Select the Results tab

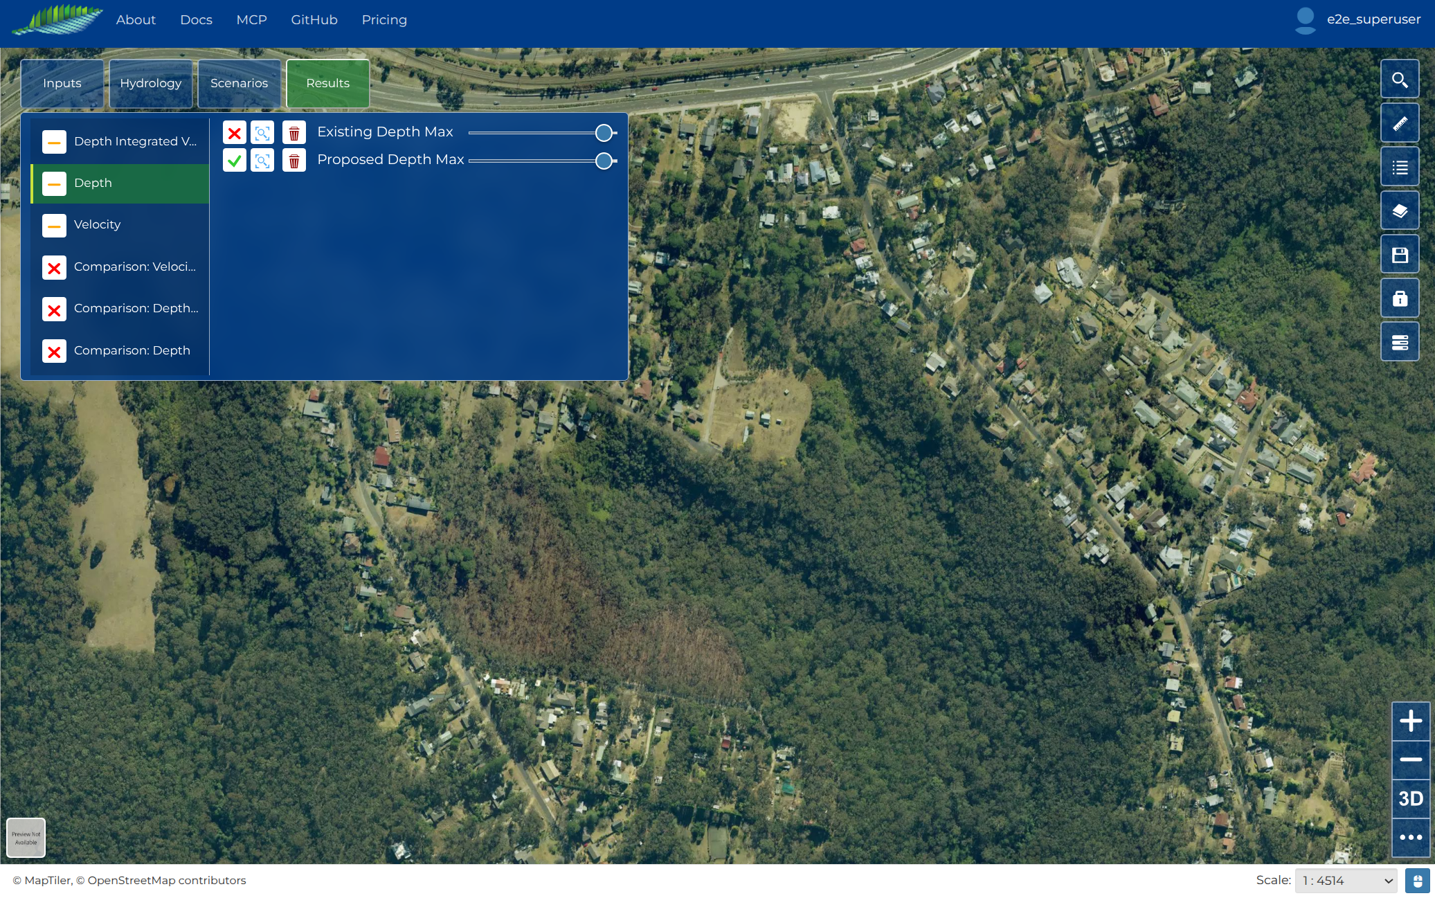328,83
